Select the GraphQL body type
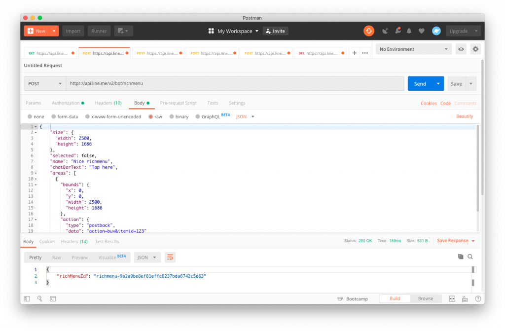This screenshot has height=331, width=505. tap(198, 117)
